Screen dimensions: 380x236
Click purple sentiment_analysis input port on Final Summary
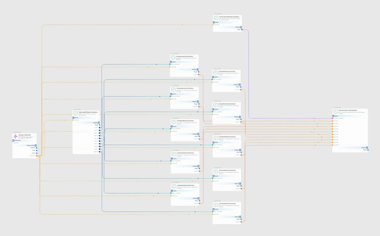332,118
